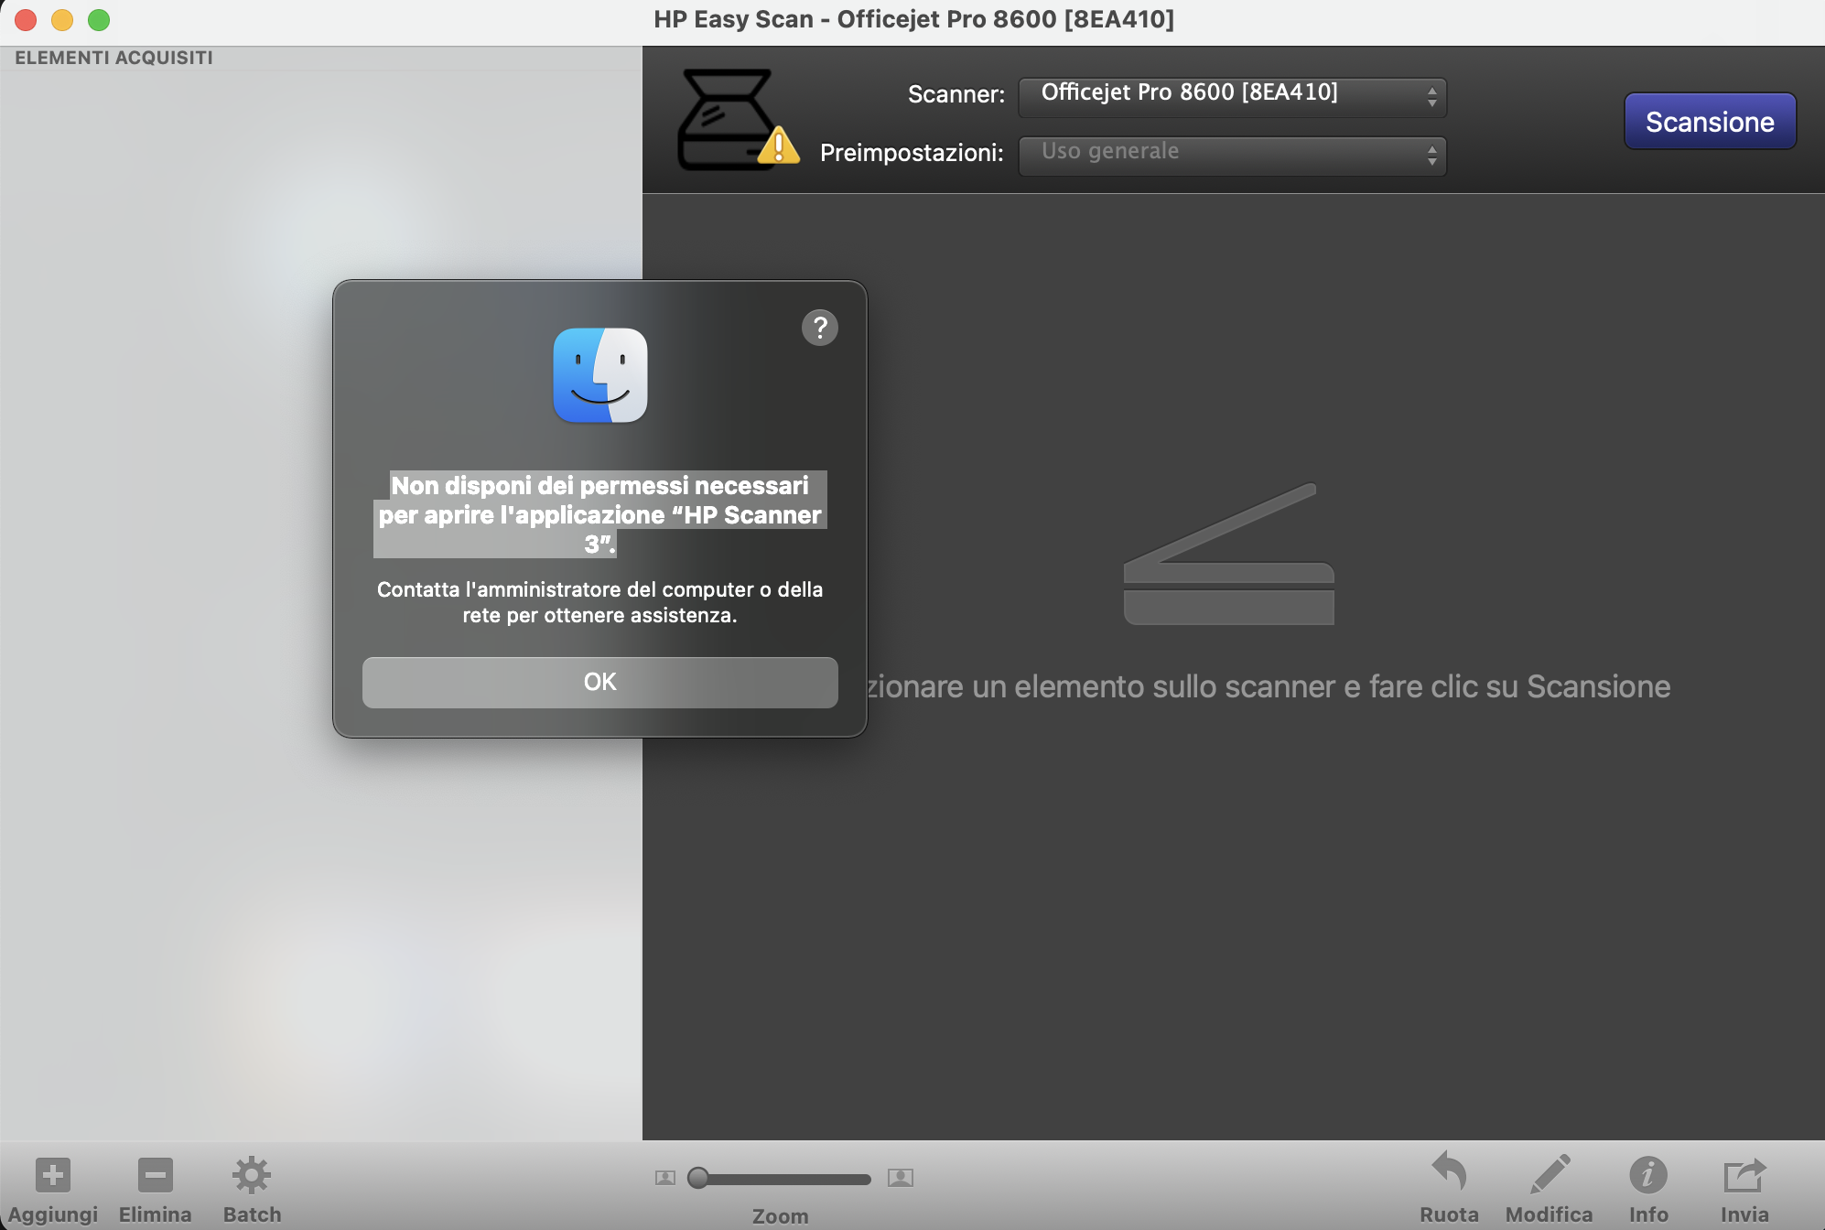Click the green fullscreen window button
This screenshot has height=1230, width=1825.
coord(99,19)
